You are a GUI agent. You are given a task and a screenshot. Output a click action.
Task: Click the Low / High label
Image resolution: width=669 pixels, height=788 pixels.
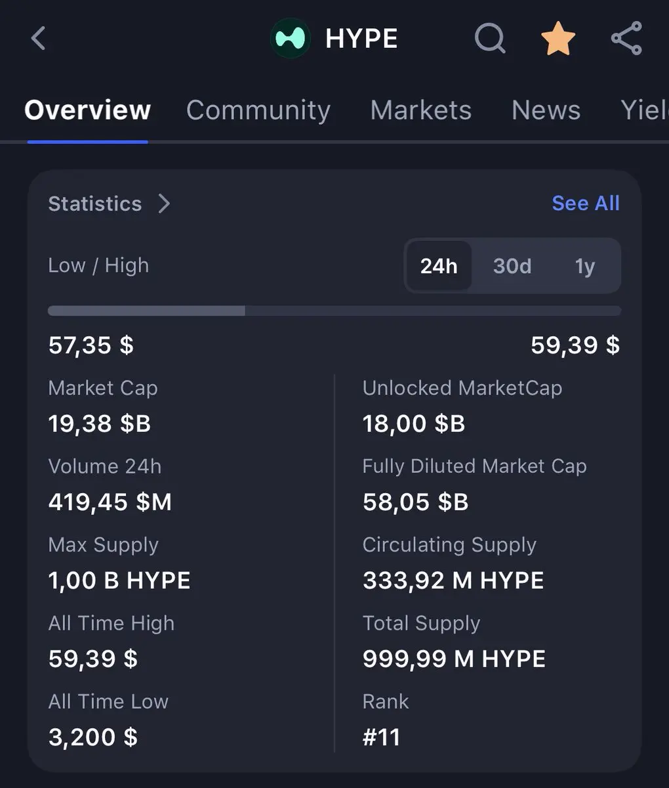tap(98, 265)
